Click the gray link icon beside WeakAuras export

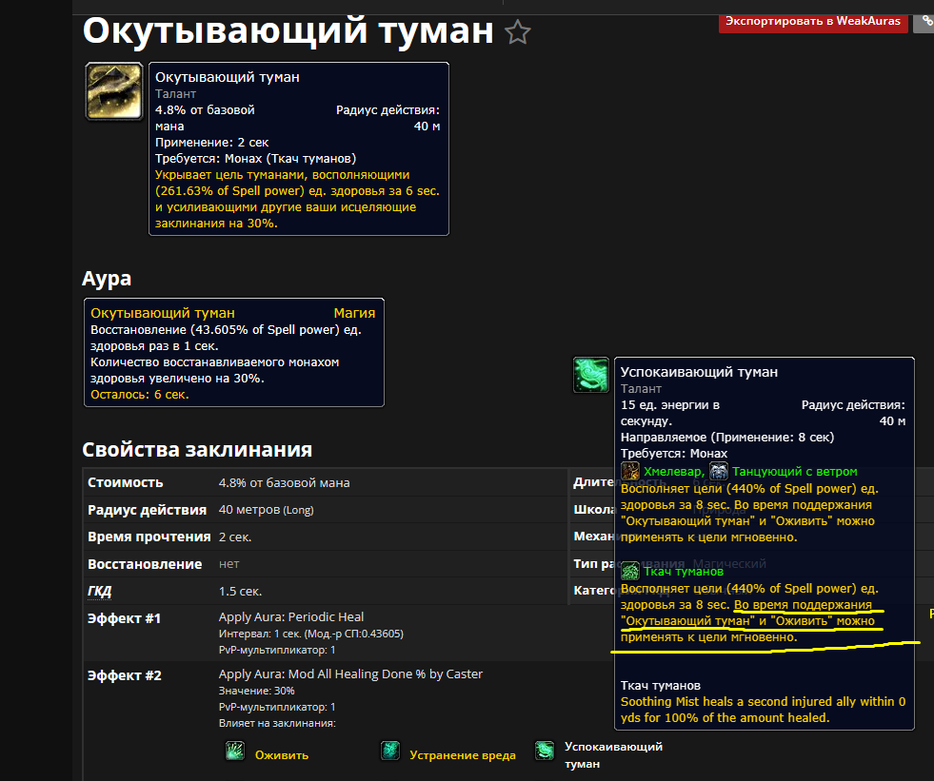pos(924,20)
